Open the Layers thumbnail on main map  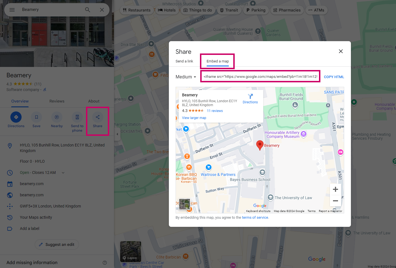tap(131, 251)
